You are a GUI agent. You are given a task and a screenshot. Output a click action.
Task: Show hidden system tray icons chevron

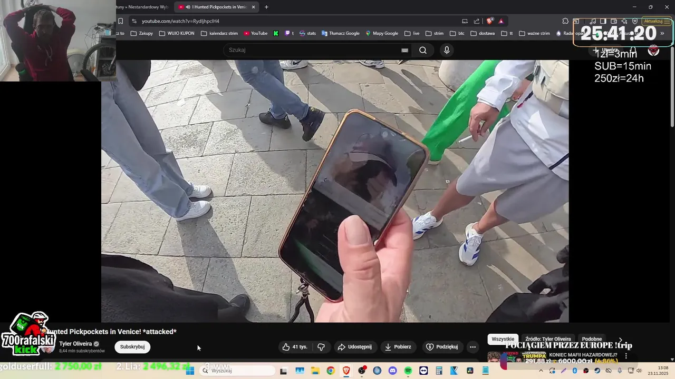[541, 371]
